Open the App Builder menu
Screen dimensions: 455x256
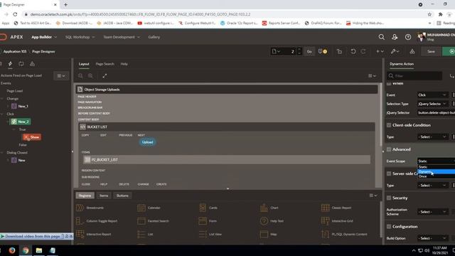44,37
